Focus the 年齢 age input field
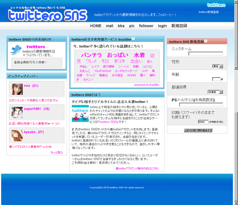The width and height of the screenshot is (238, 205). pyautogui.click(x=216, y=79)
